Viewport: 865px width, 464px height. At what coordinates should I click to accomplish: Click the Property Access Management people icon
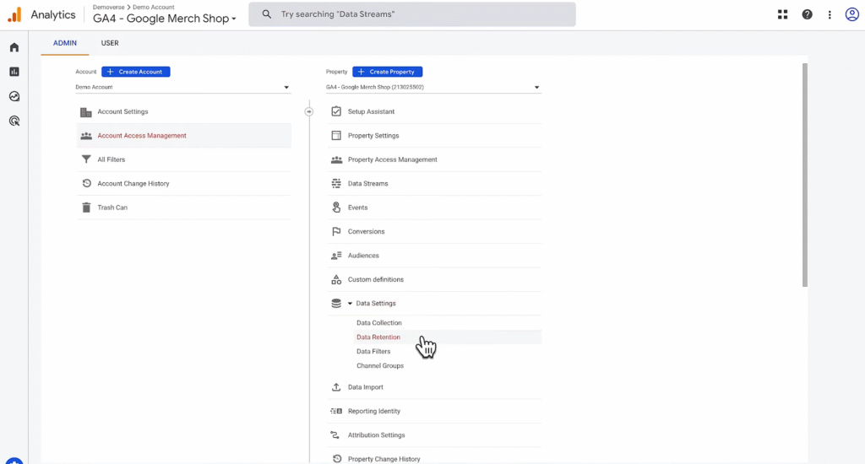[x=336, y=159]
